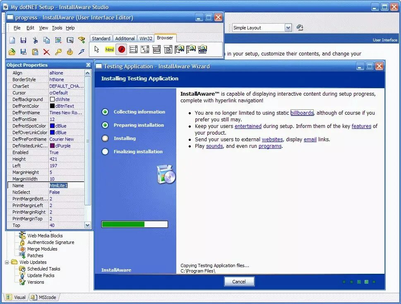The width and height of the screenshot is (401, 304).
Task: Follow the sounds hyperlink
Action: click(x=214, y=146)
